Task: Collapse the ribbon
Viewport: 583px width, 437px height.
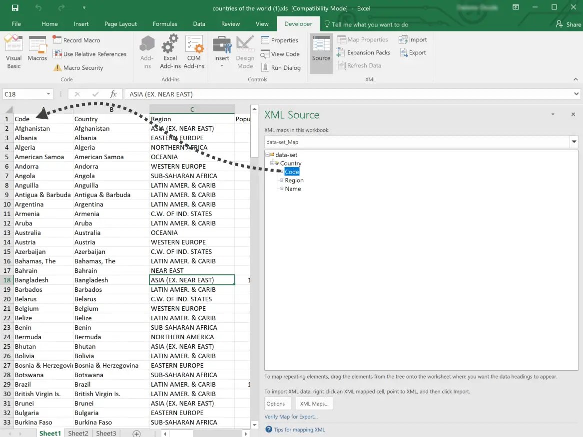Action: 576,79
